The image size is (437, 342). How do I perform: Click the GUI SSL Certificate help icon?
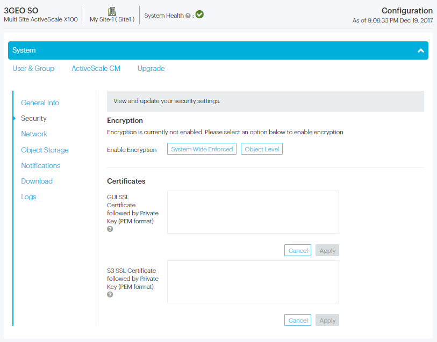(x=110, y=229)
